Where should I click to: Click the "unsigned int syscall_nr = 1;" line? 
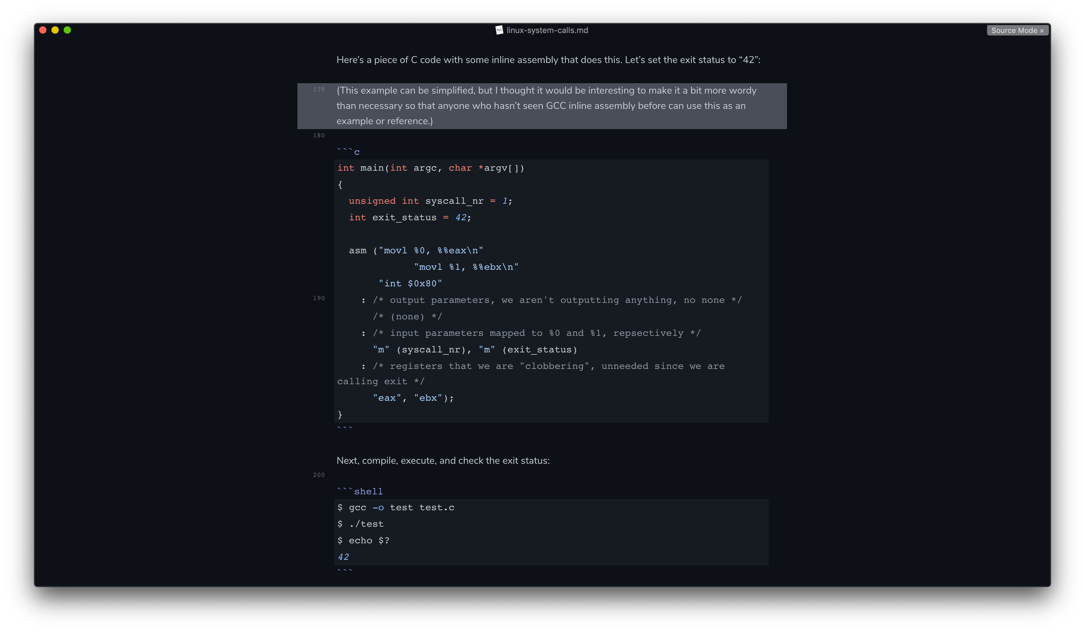(x=430, y=201)
